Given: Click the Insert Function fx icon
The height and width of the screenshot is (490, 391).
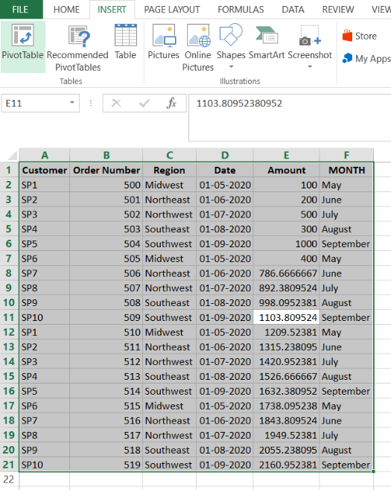Looking at the screenshot, I should [171, 103].
